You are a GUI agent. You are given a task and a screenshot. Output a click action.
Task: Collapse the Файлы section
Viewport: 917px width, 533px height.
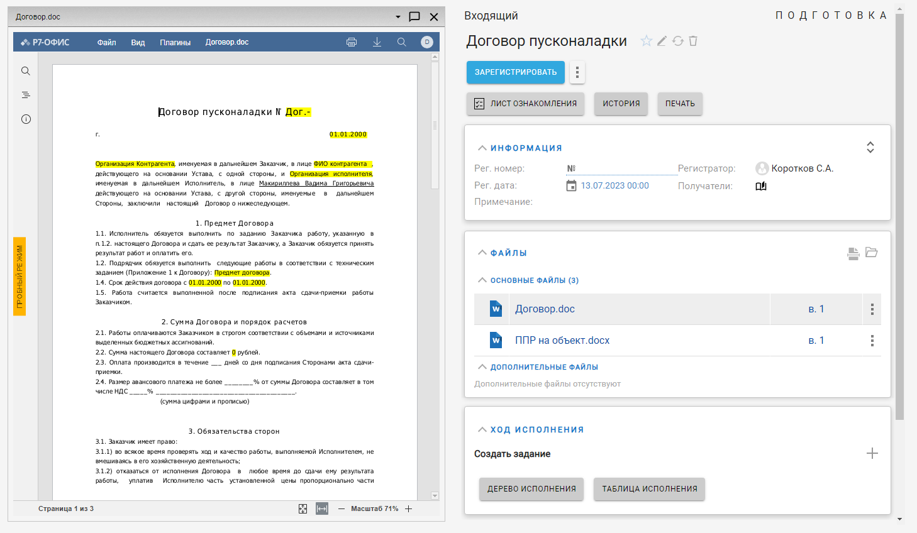click(482, 253)
